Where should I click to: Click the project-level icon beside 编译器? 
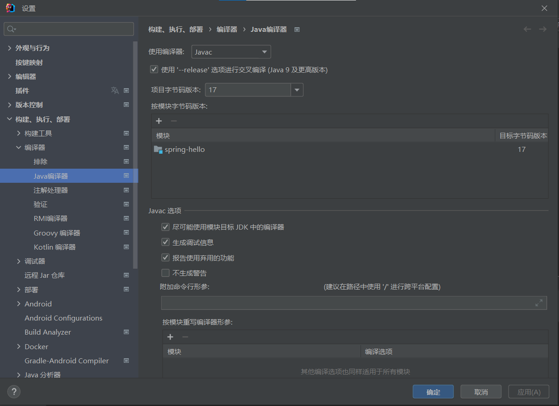[127, 147]
